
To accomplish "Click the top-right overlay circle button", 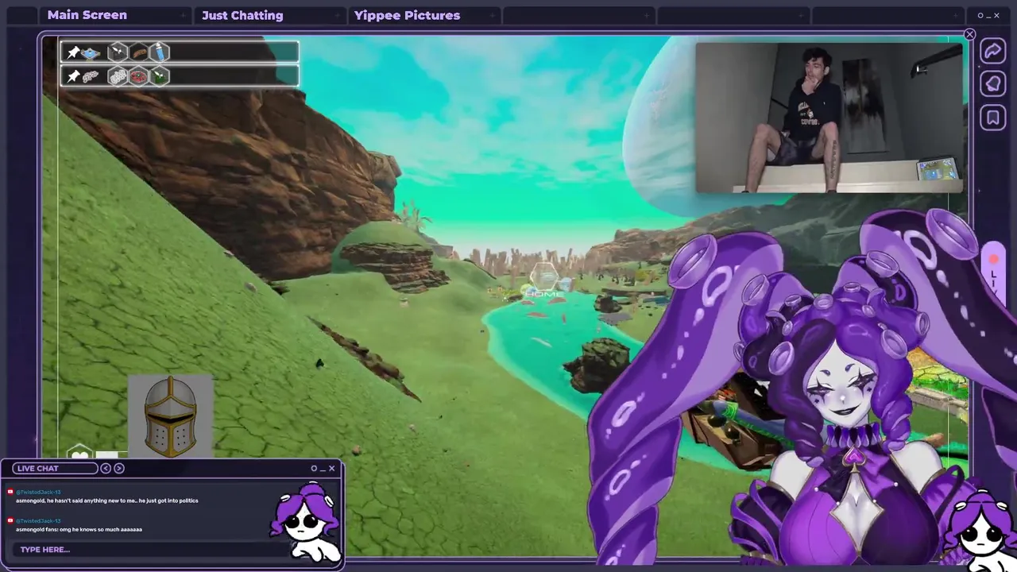I will pos(980,15).
